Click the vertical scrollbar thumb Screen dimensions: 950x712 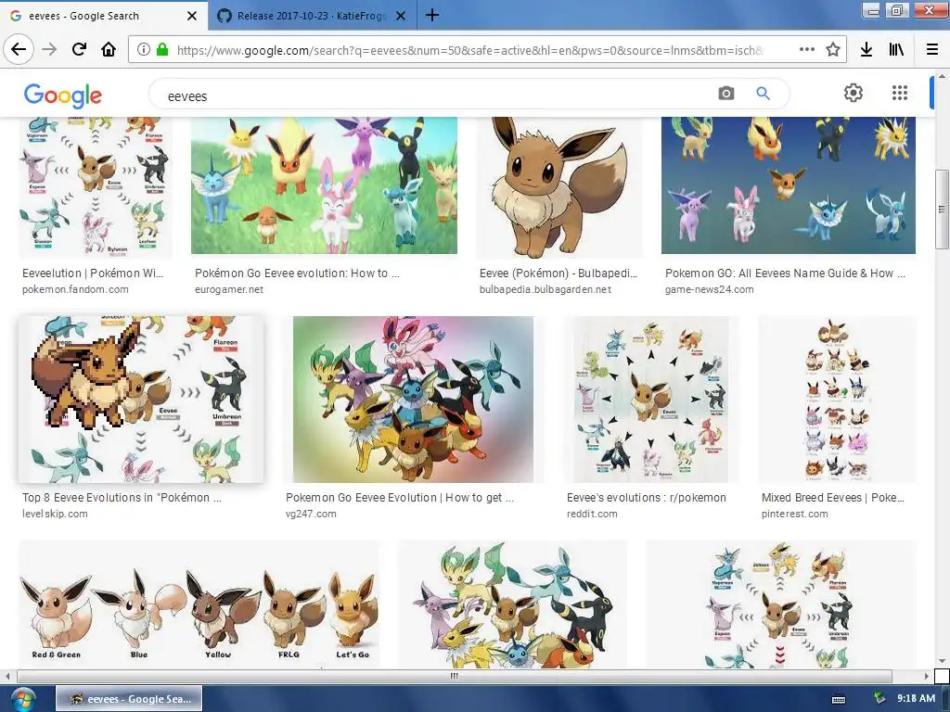click(x=942, y=209)
